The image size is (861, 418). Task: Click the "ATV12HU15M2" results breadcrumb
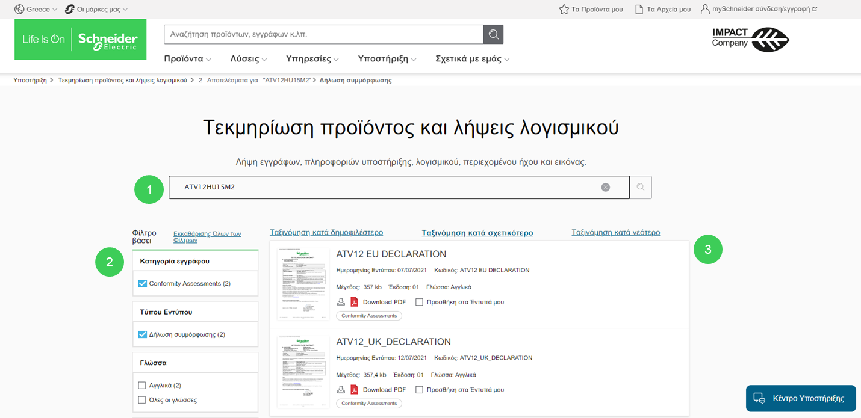coord(255,80)
